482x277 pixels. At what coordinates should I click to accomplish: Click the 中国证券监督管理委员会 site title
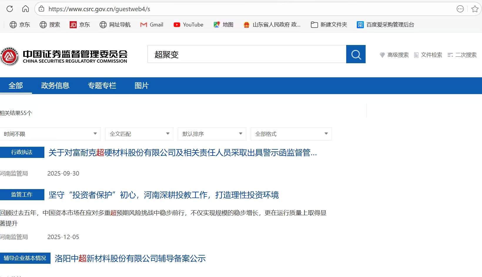pos(75,56)
